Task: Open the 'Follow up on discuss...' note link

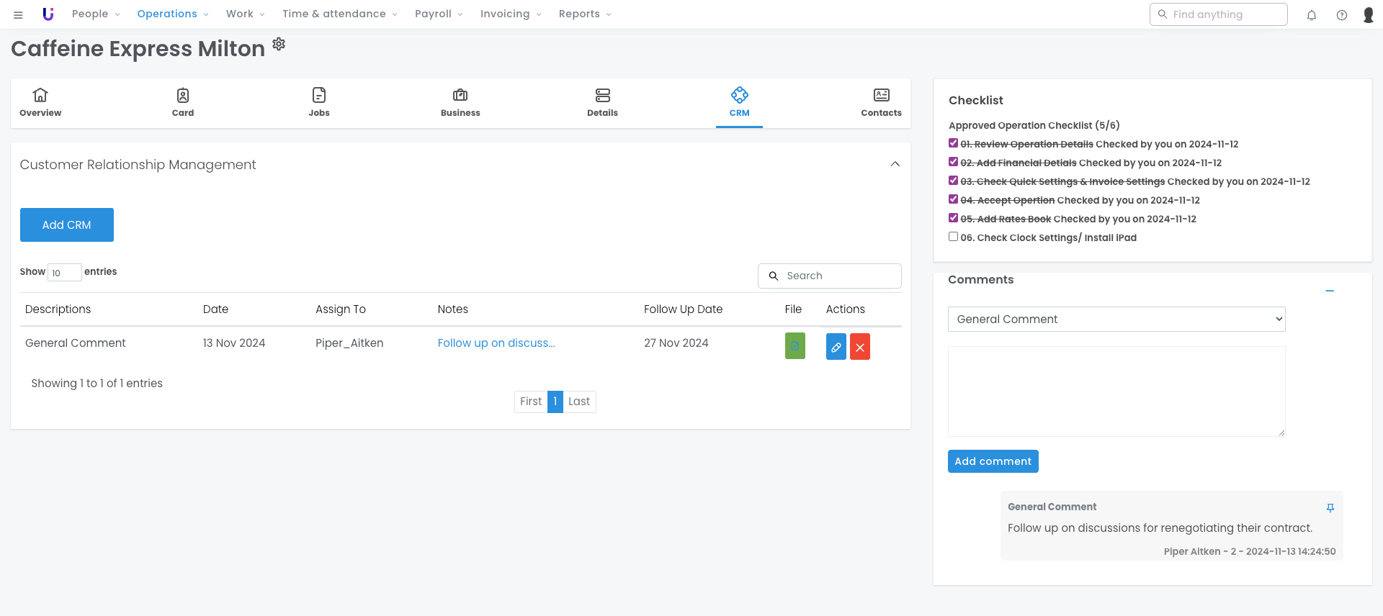Action: tap(496, 343)
